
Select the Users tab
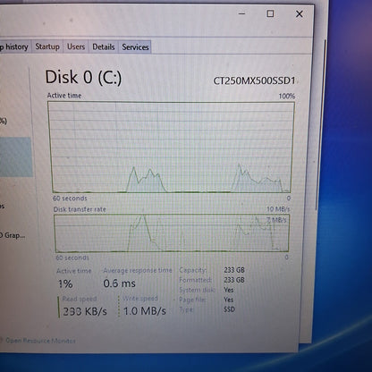tap(76, 46)
